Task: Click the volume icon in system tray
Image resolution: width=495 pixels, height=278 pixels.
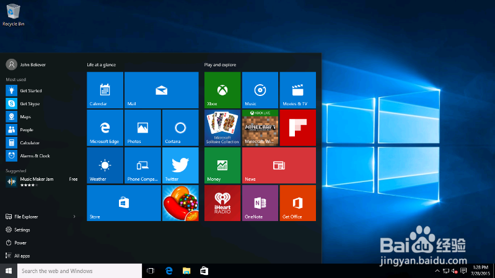Action: point(455,271)
